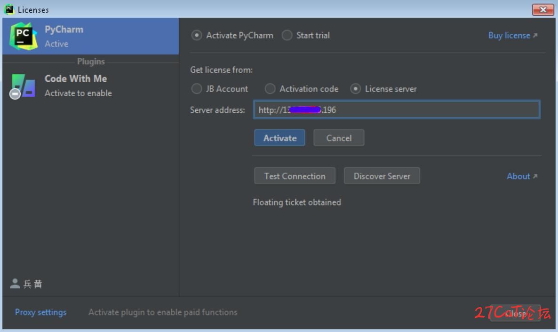Select the Code With Me plugin
This screenshot has width=558, height=332.
(x=90, y=85)
